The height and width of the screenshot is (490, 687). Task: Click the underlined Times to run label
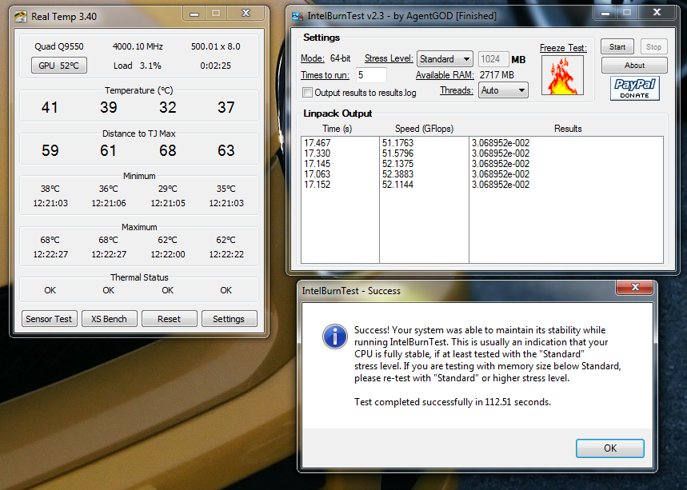325,75
